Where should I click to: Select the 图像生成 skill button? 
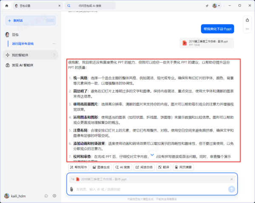pyautogui.click(x=101, y=167)
